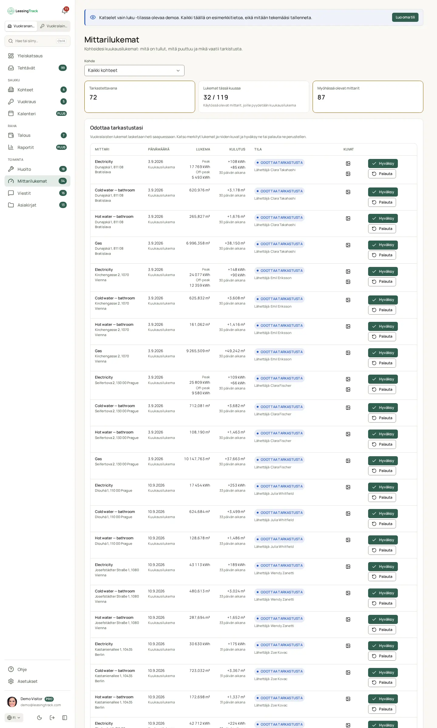View photo for Hot water at Kirchengasse 2
437x728 pixels.
[x=348, y=326]
